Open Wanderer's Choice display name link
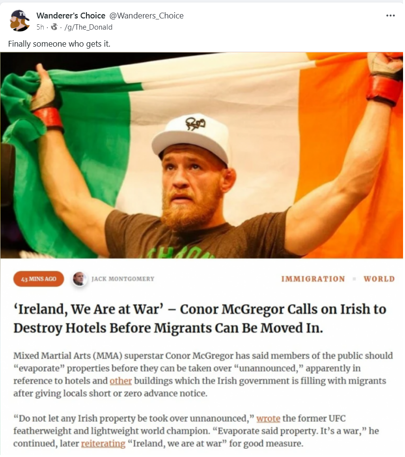Image resolution: width=405 pixels, height=457 pixels. coord(71,16)
